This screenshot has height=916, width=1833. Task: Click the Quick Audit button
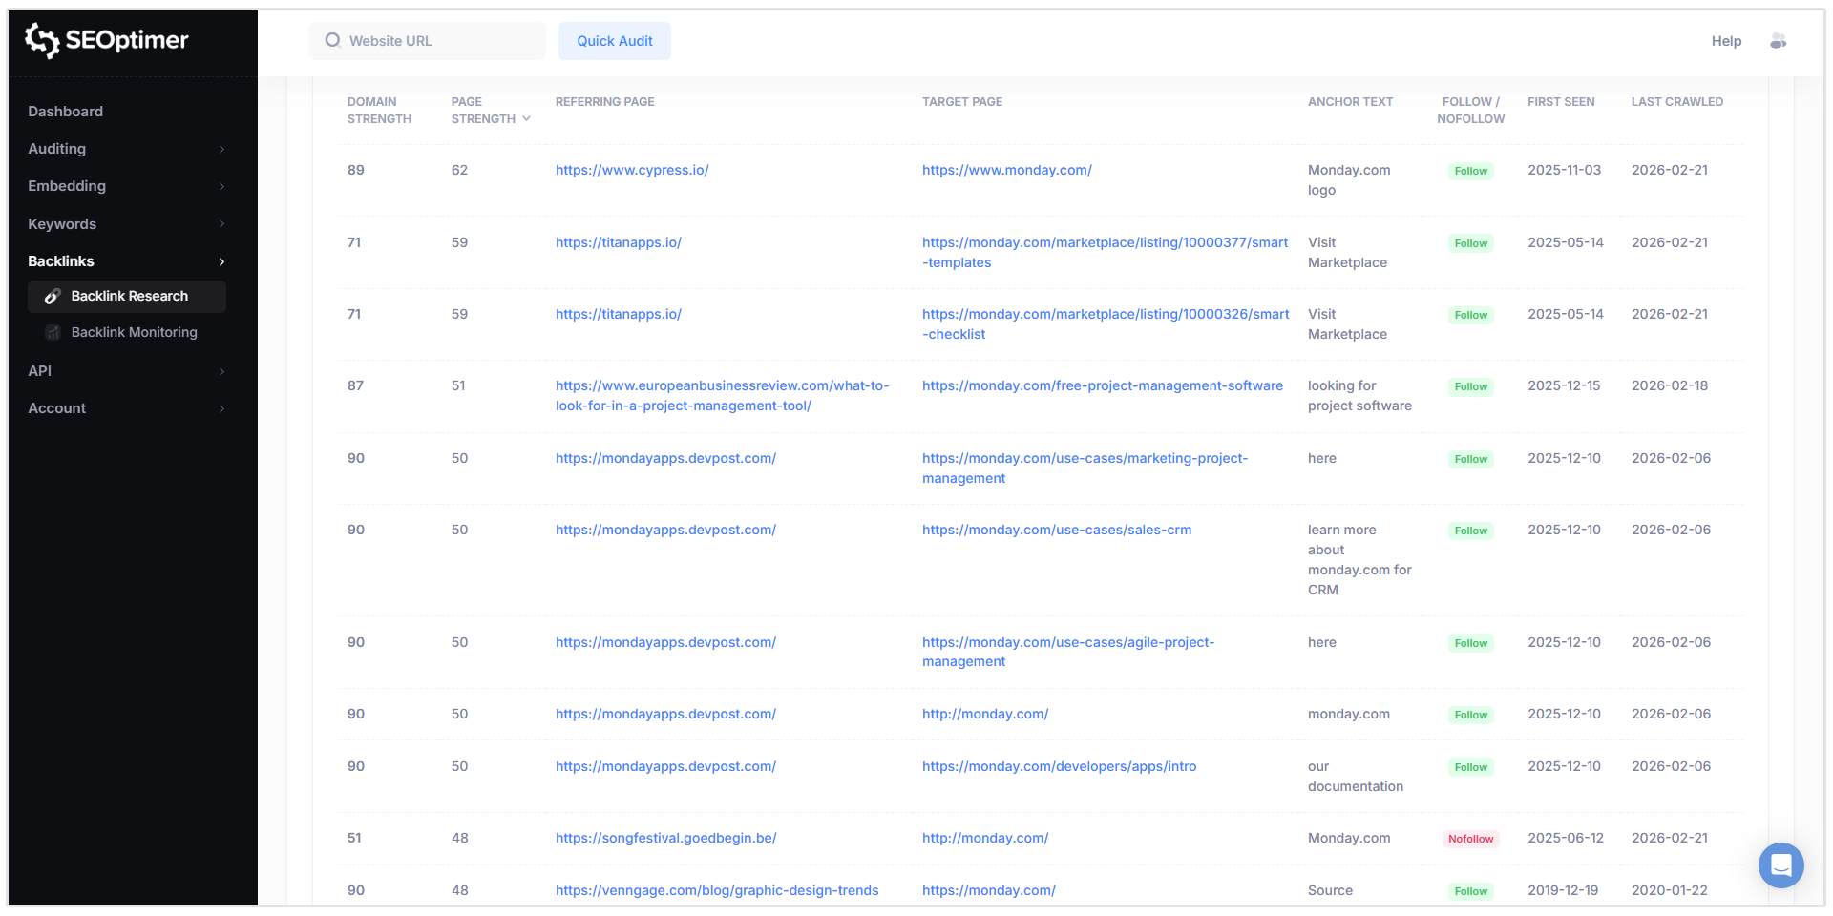[614, 40]
